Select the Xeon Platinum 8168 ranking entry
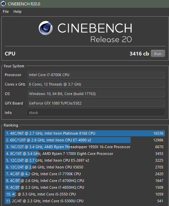Screen dimensions: 169x206 click(85, 133)
